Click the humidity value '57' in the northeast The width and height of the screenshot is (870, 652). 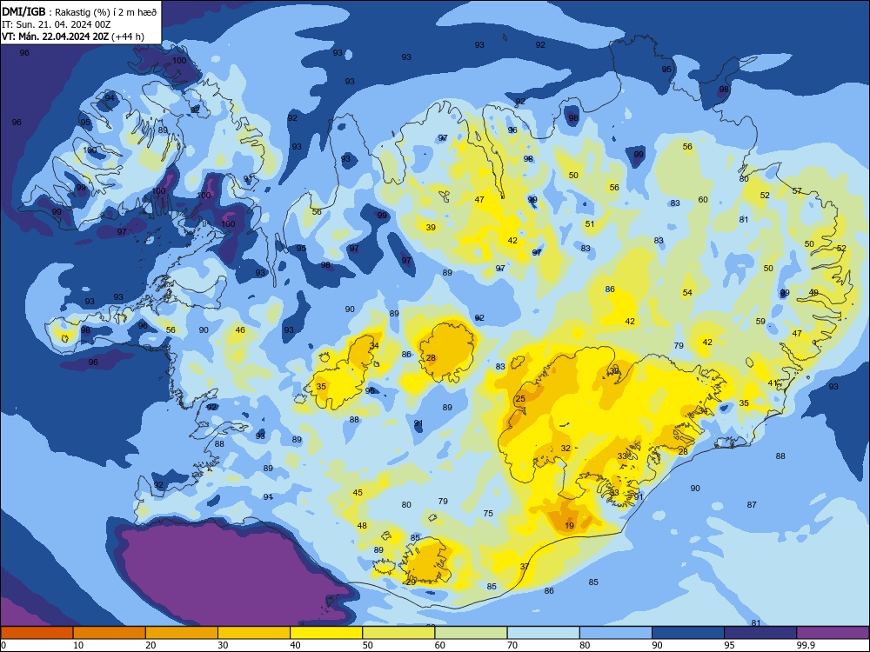797,190
